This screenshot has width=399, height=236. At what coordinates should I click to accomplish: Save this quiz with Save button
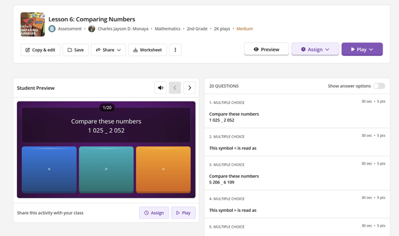click(x=75, y=50)
